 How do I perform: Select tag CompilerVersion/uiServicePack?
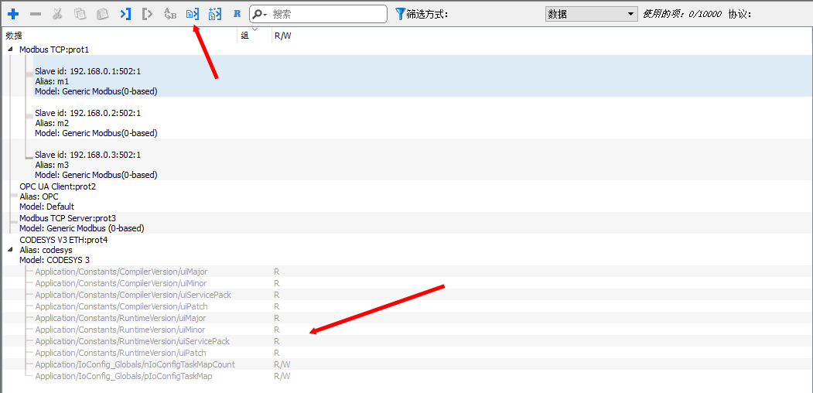click(133, 295)
